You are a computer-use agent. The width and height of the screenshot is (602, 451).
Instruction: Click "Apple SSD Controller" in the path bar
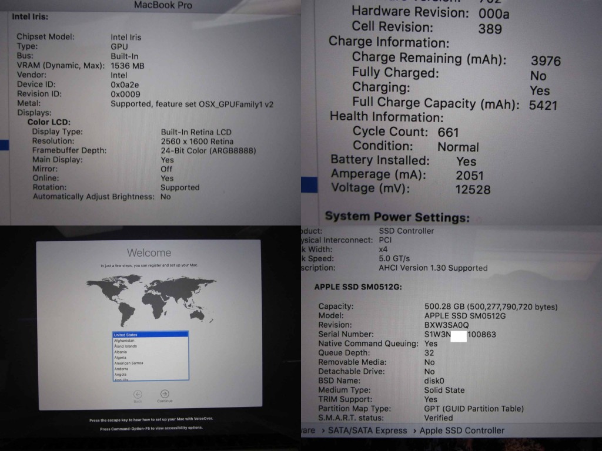462,430
